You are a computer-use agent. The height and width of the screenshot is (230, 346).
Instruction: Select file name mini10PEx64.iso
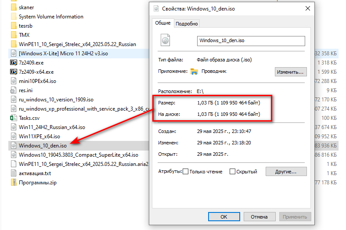[37, 81]
